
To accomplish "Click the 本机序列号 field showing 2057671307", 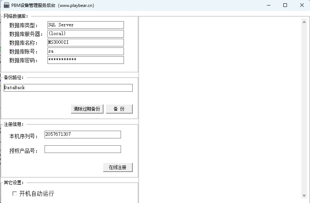I will pyautogui.click(x=83, y=134).
